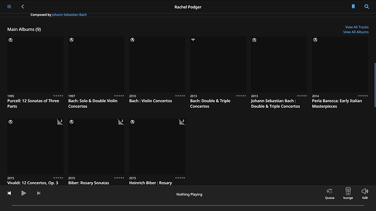Select the title Perla Barocca: Early Italian Masterpieces

(337, 103)
